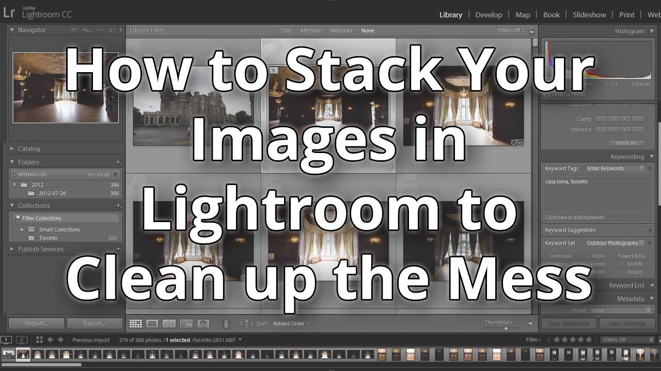Image resolution: width=661 pixels, height=371 pixels.
Task: Click the Import button
Action: [x=36, y=324]
